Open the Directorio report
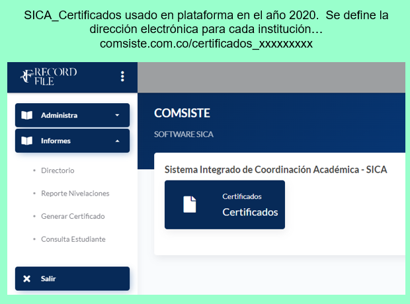Image resolution: width=410 pixels, height=304 pixels. click(x=58, y=171)
